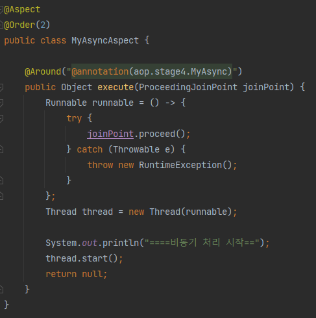
Task: Click ProceedingJoinPoint parameter type
Action: [x=188, y=87]
